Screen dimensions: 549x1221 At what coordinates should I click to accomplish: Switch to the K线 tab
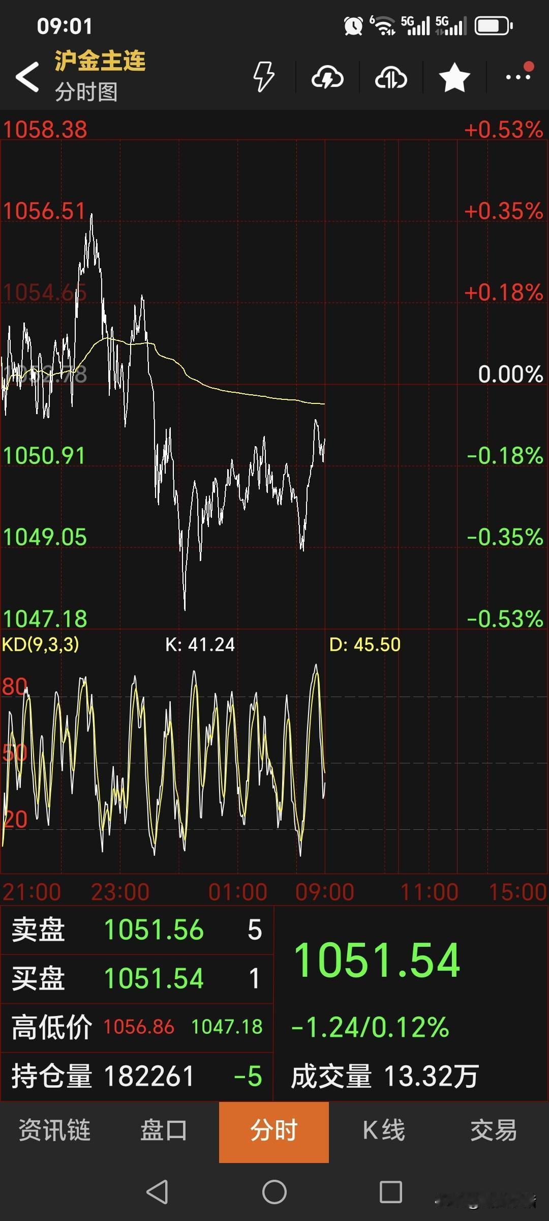(x=384, y=1130)
